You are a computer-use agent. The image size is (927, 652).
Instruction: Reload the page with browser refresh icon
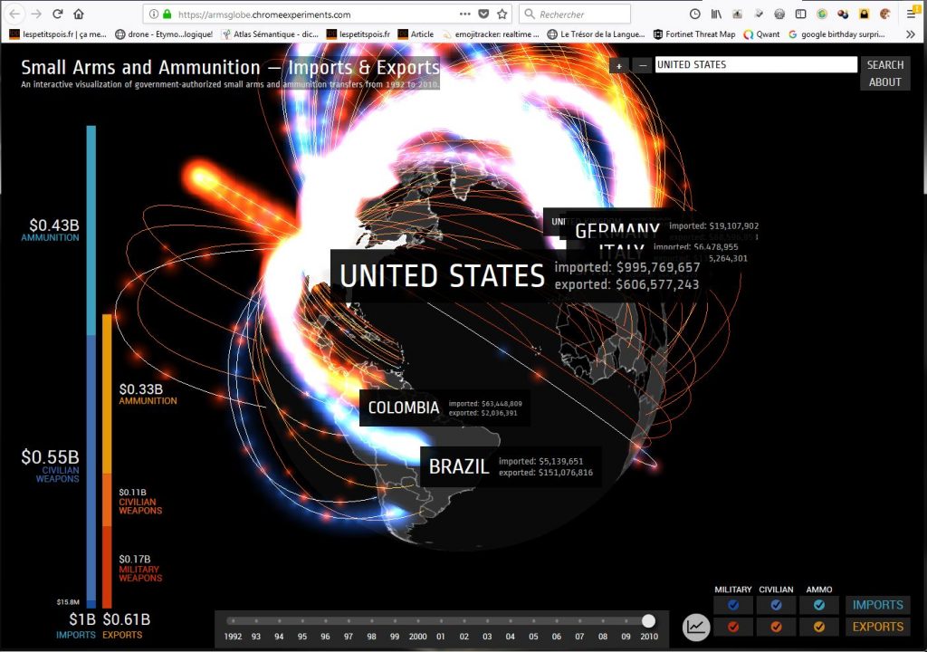[57, 14]
